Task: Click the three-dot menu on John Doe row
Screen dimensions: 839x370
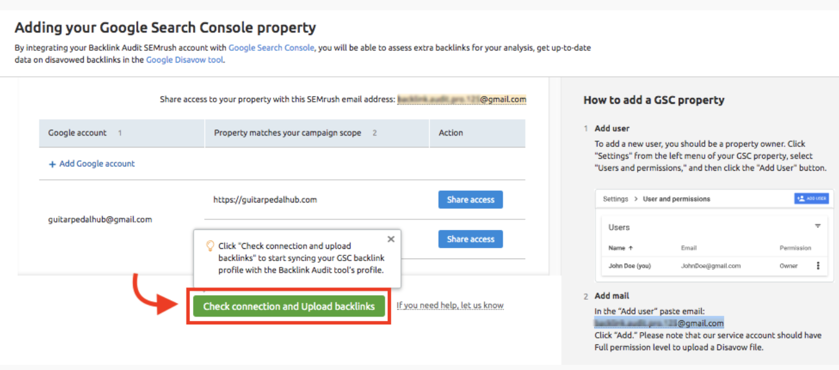Action: coord(818,266)
